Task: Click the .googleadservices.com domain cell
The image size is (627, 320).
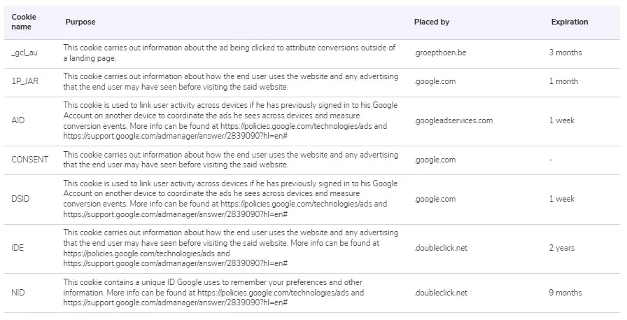Action: point(453,120)
